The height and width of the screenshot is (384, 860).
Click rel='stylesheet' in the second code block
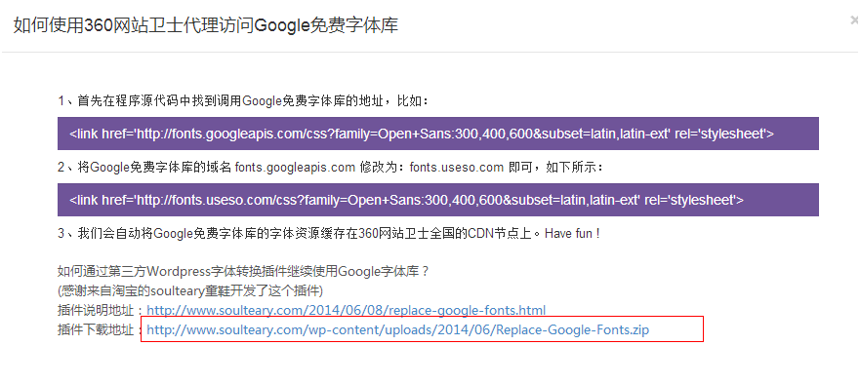(694, 200)
